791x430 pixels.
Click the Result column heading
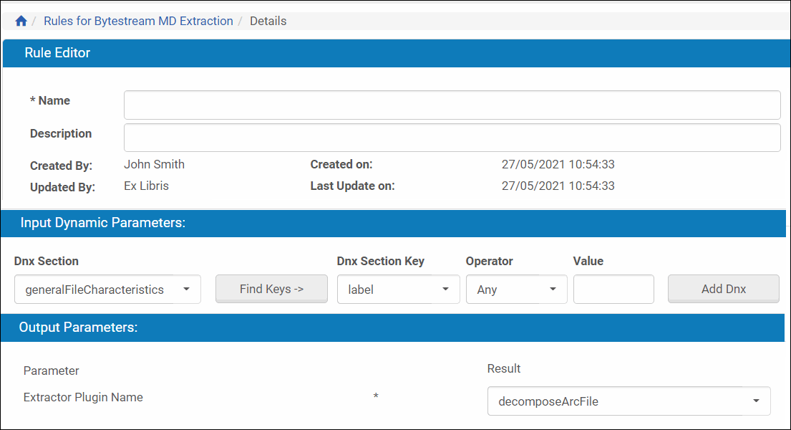click(x=504, y=369)
